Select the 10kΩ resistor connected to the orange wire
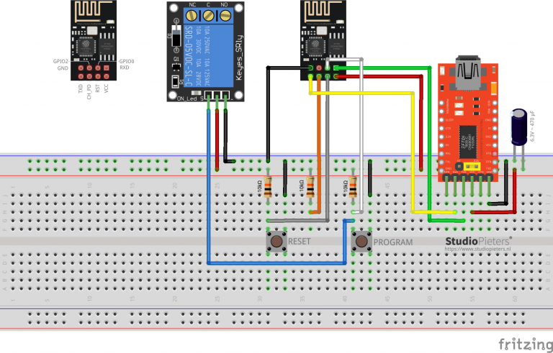This screenshot has width=553, height=353. [x=310, y=187]
